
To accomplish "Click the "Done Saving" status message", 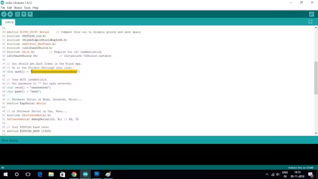I will click(x=9, y=140).
